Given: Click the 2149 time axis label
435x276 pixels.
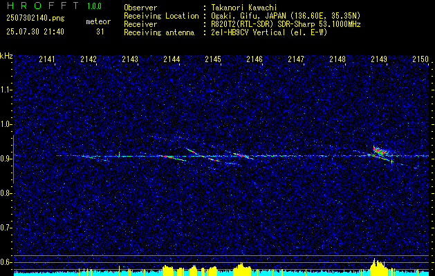Looking at the screenshot, I should click(379, 59).
